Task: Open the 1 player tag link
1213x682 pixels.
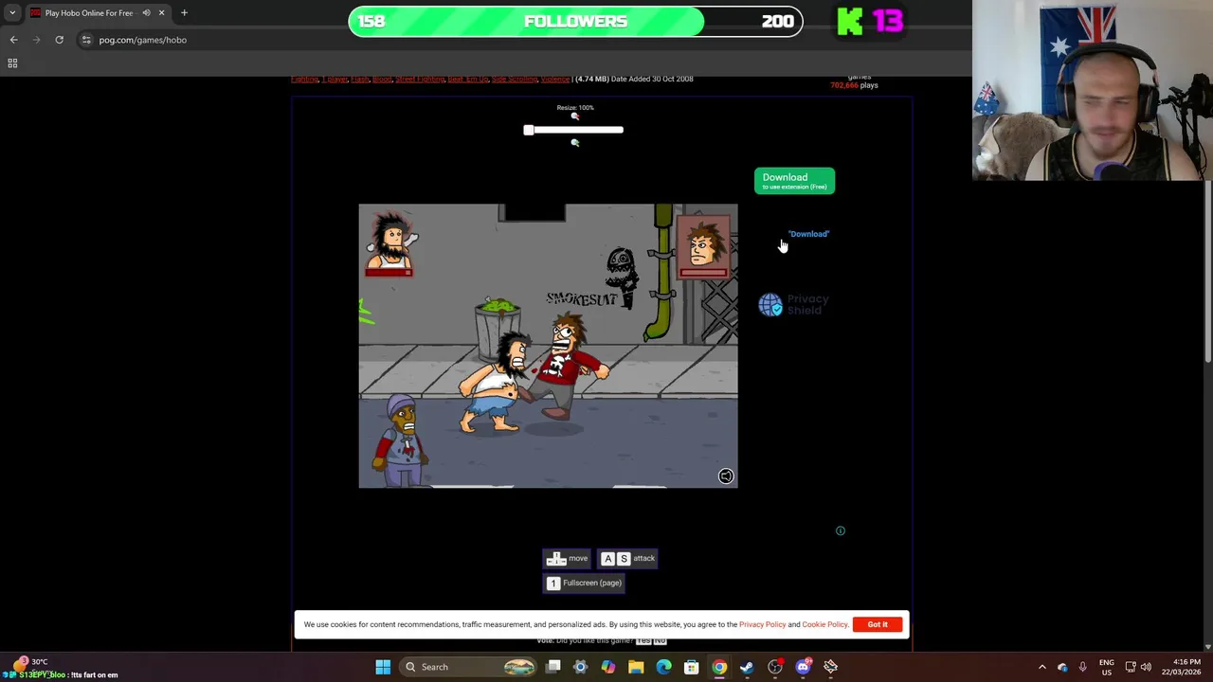Action: pyautogui.click(x=335, y=80)
